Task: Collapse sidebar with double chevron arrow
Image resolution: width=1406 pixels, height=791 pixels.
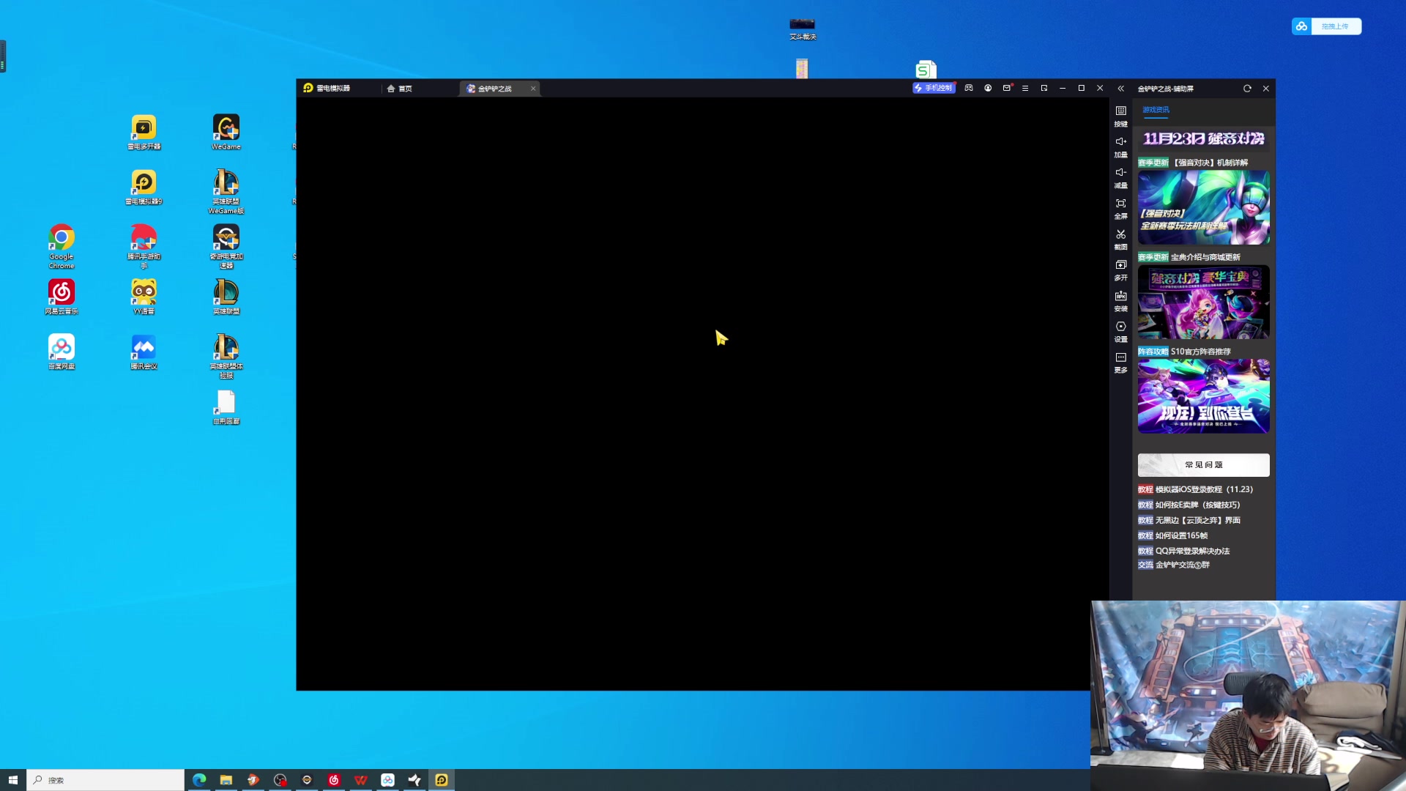Action: pos(1120,88)
